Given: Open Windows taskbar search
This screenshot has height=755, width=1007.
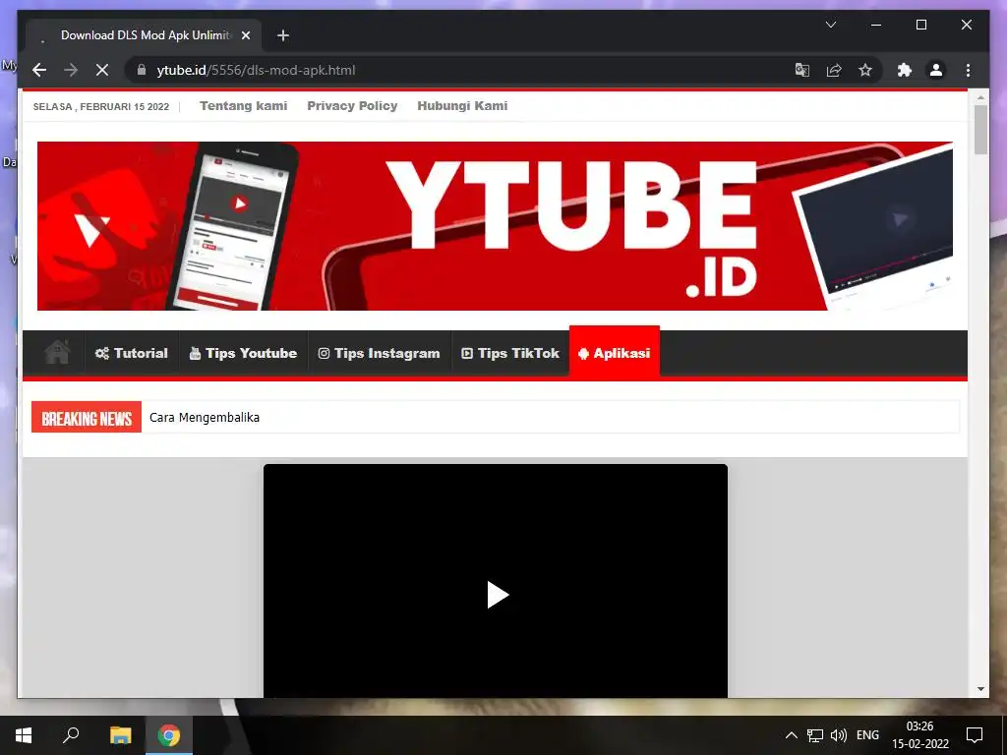Looking at the screenshot, I should pos(71,735).
